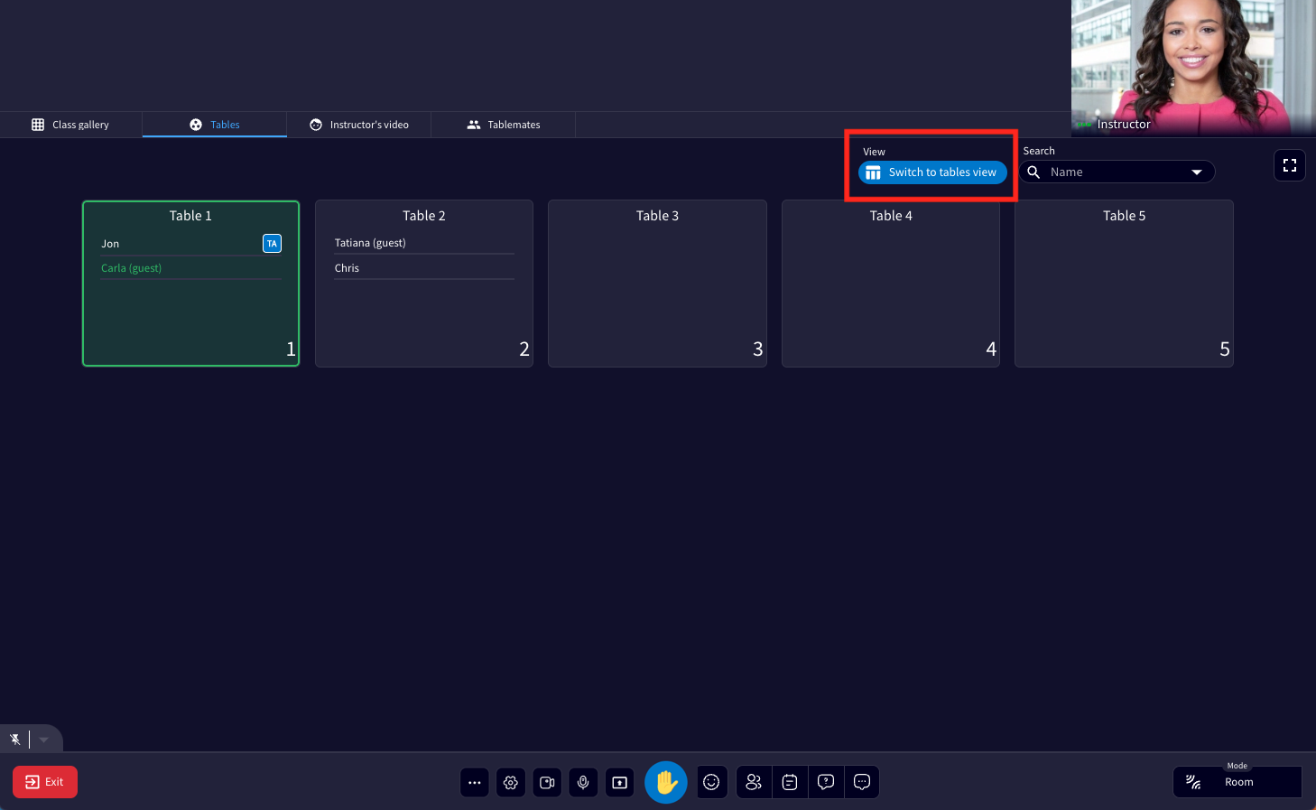
Task: Select the Tables tab
Action: (x=215, y=125)
